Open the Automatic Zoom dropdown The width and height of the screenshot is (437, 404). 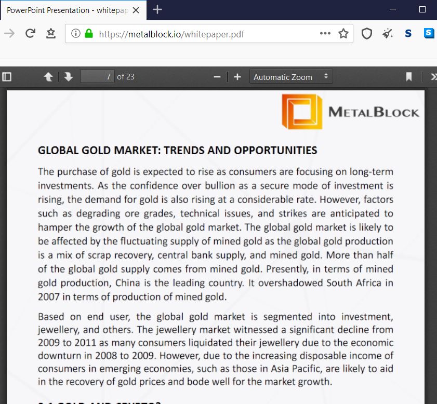291,76
